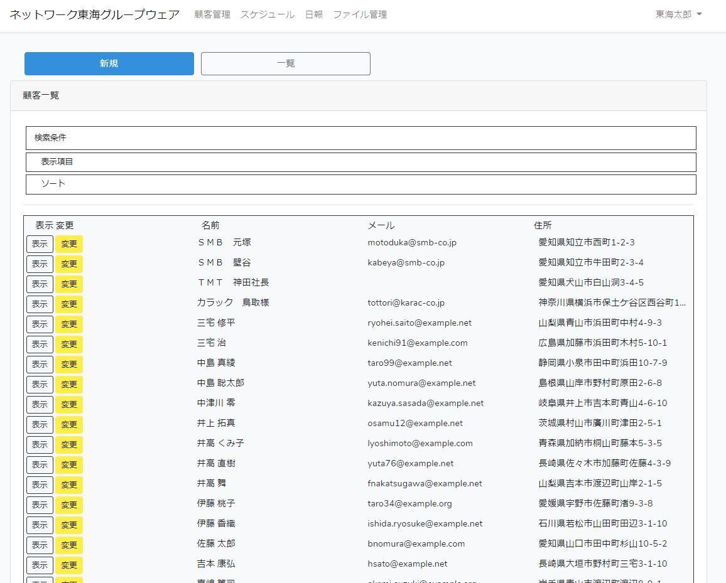Click 表示 for 中津川 零
The image size is (726, 583).
[40, 404]
